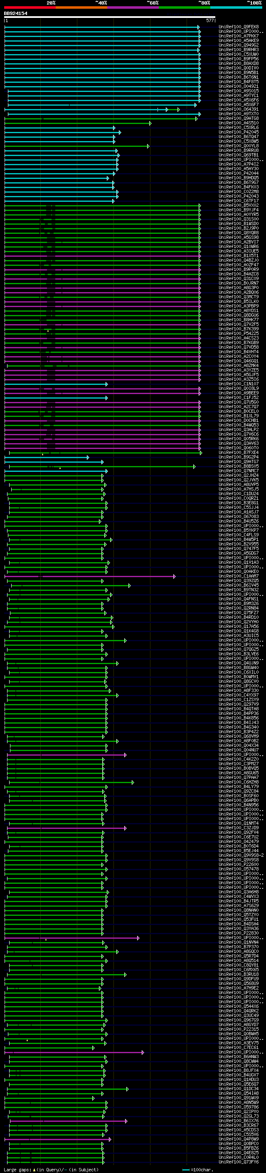Click the =100char. scale legend

tap(197, 1169)
